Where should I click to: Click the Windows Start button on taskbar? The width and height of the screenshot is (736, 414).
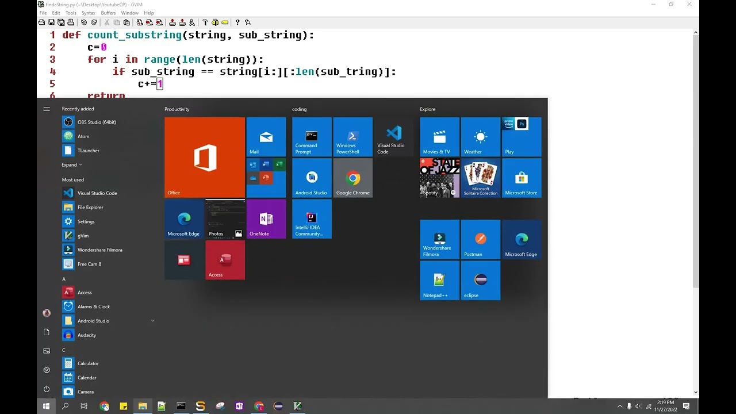click(x=46, y=406)
